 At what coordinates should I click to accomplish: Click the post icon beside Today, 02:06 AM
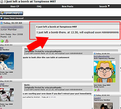(95, 54)
